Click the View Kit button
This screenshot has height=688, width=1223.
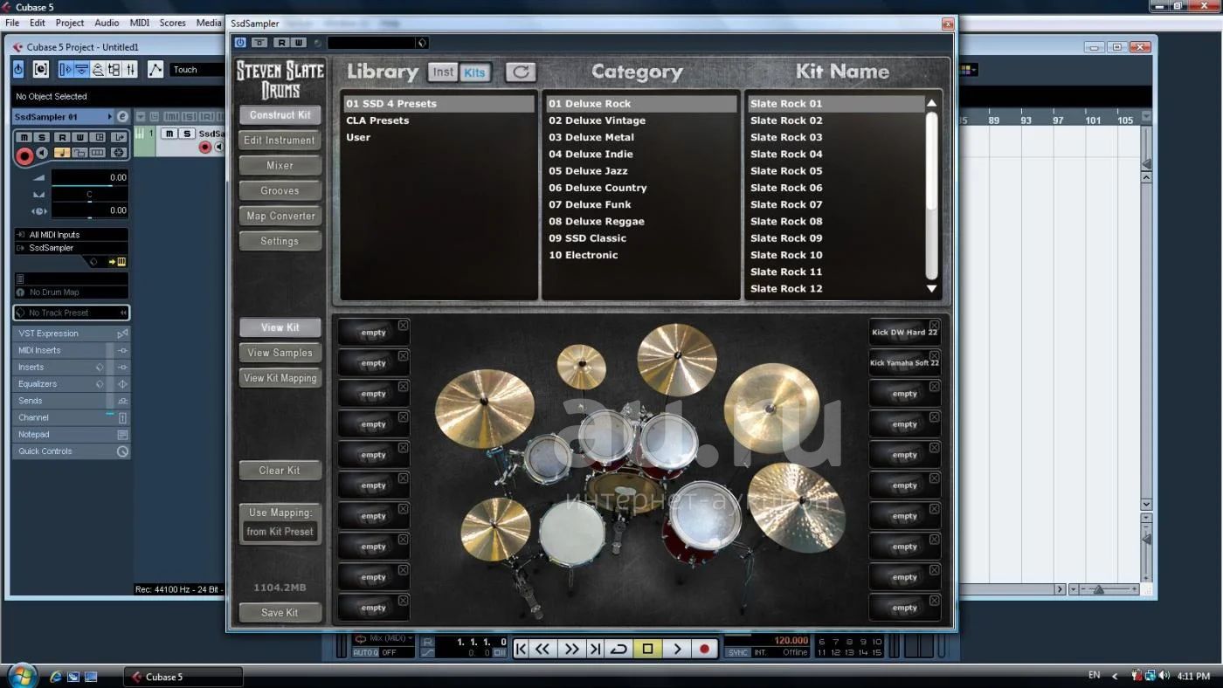pyautogui.click(x=280, y=327)
